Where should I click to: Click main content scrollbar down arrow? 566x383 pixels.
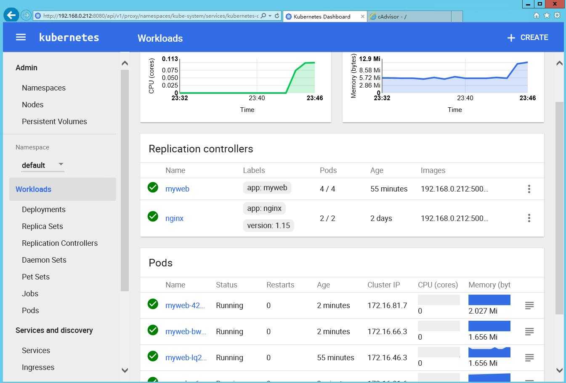[x=559, y=370]
